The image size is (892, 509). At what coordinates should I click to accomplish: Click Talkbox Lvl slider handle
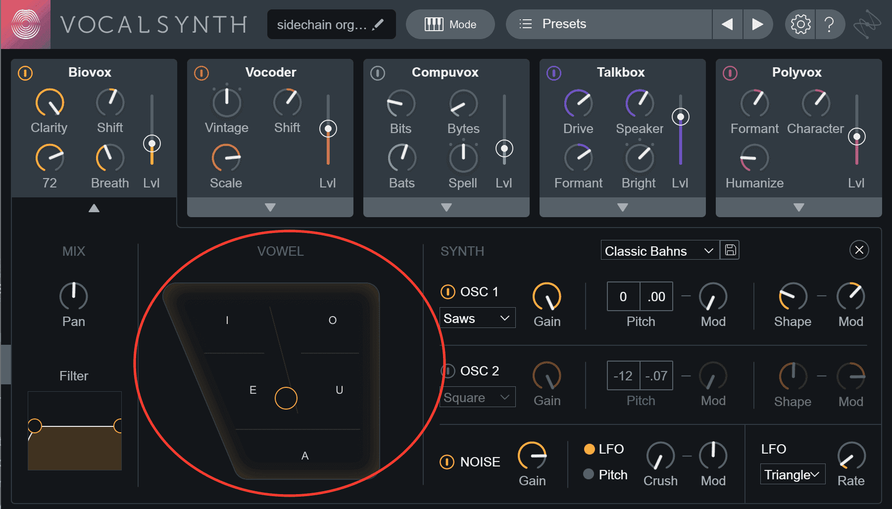(x=681, y=117)
